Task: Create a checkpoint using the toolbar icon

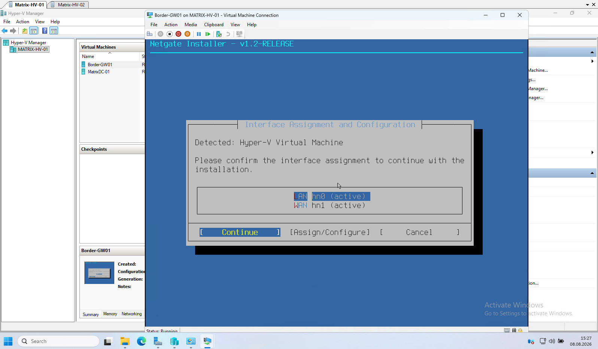Action: tap(219, 34)
